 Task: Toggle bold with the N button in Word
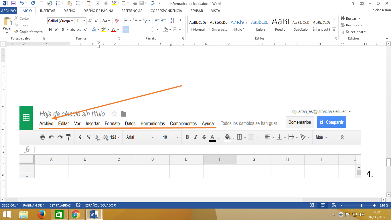click(x=50, y=29)
